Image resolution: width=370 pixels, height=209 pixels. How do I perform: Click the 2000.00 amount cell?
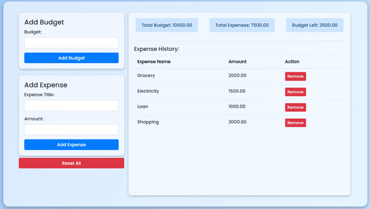(238, 75)
